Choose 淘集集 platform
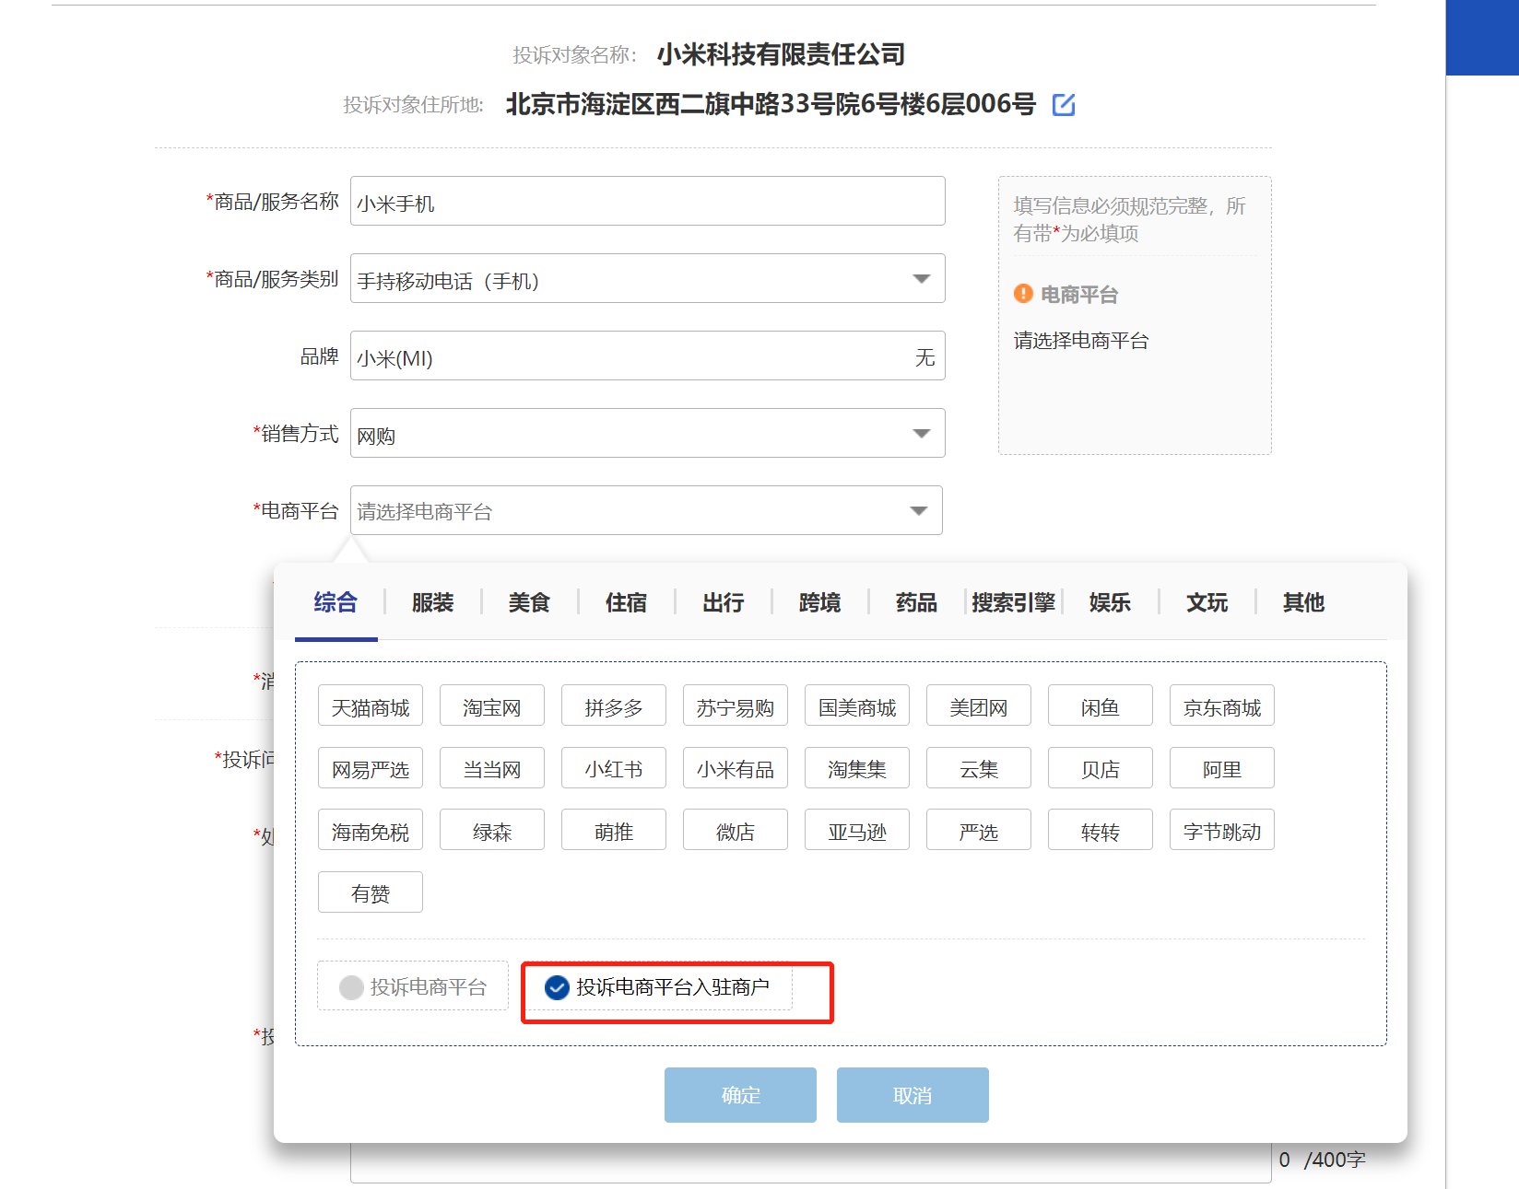Image resolution: width=1519 pixels, height=1189 pixels. point(857,768)
